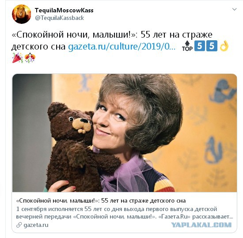Click the party popper emoji

pyautogui.click(x=18, y=58)
